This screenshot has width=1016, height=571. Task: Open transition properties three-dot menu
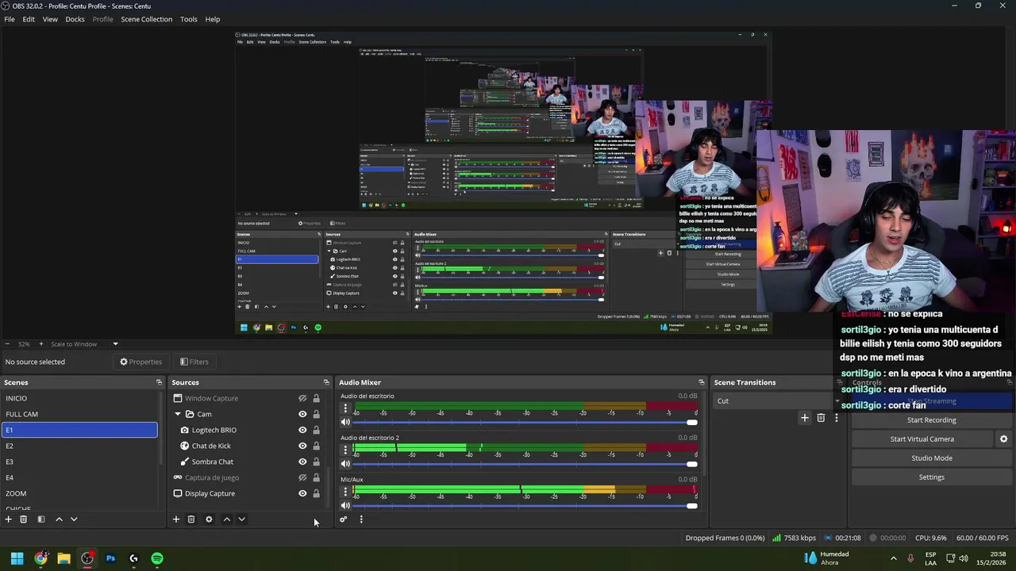(x=836, y=418)
